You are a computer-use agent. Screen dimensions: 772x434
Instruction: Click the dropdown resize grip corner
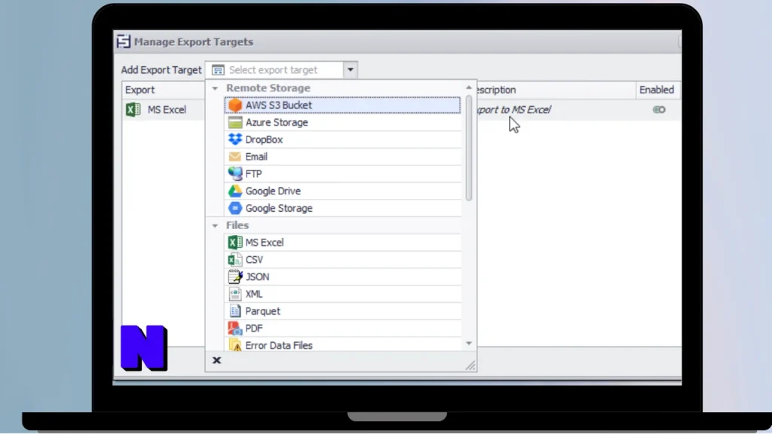pos(470,365)
